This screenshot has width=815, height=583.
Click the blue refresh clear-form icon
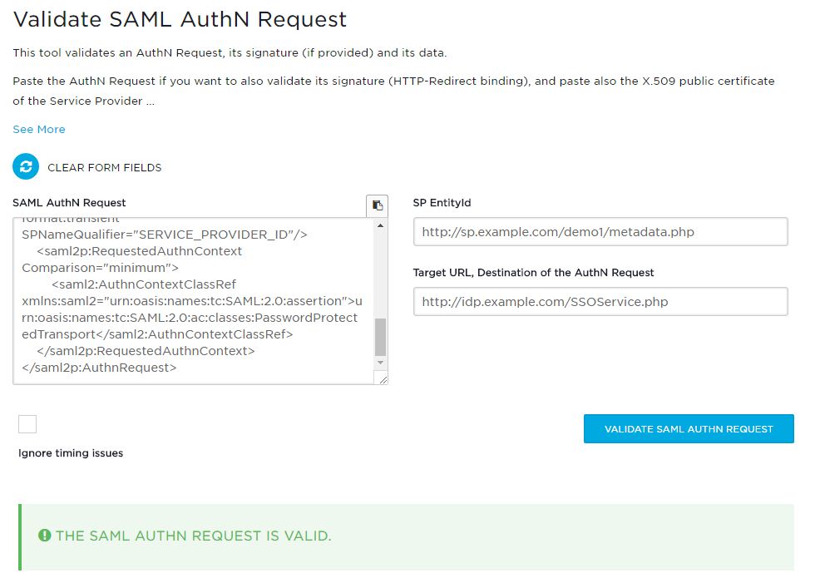click(x=26, y=166)
